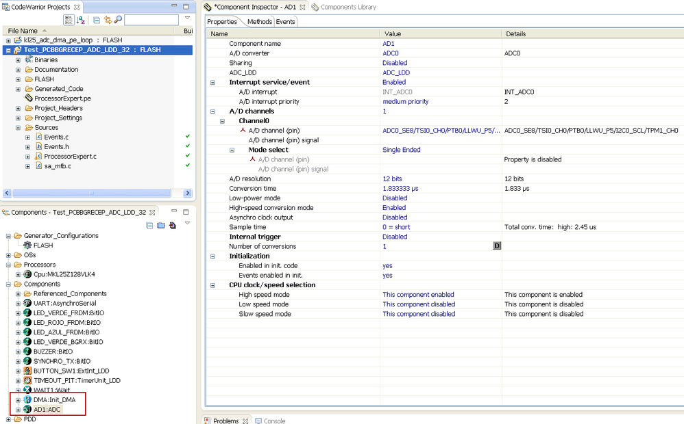Toggle High-speed conversion mode 'Enabled' value

pos(394,208)
